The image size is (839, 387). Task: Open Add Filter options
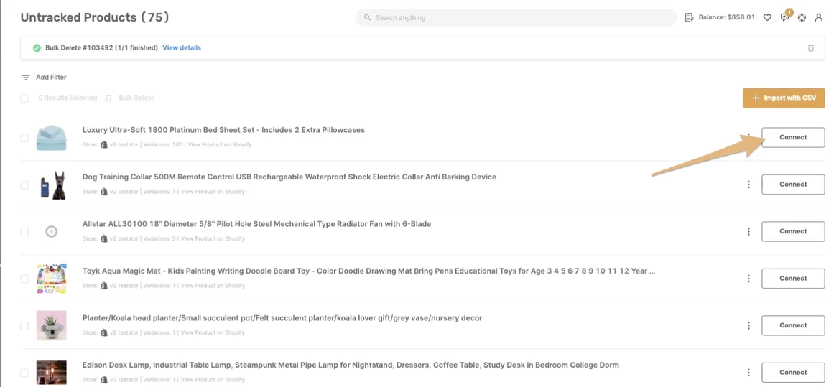tap(44, 78)
